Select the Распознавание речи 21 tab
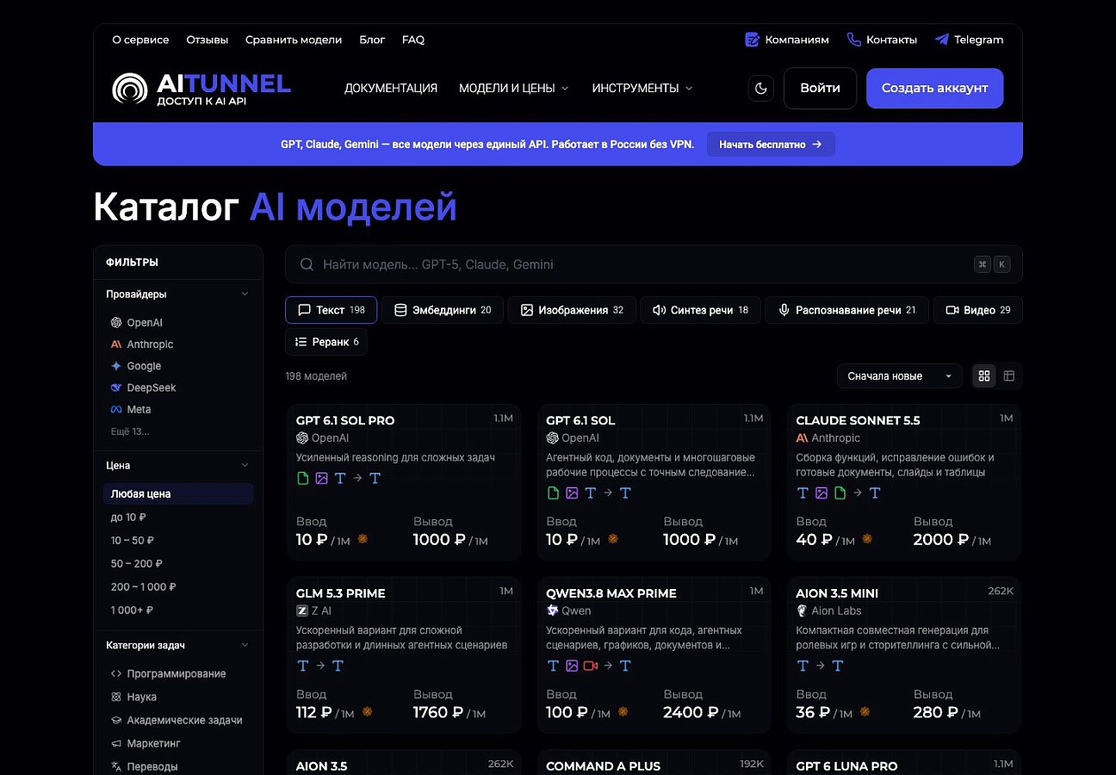This screenshot has width=1116, height=775. [847, 310]
